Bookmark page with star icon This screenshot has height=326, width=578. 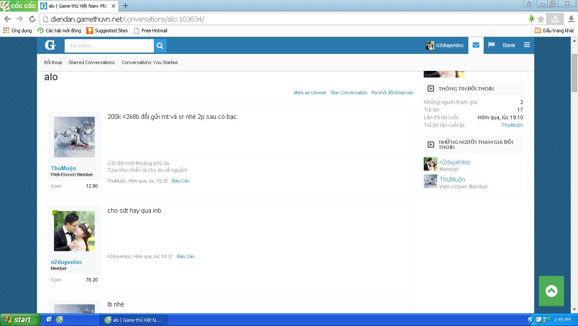541,19
